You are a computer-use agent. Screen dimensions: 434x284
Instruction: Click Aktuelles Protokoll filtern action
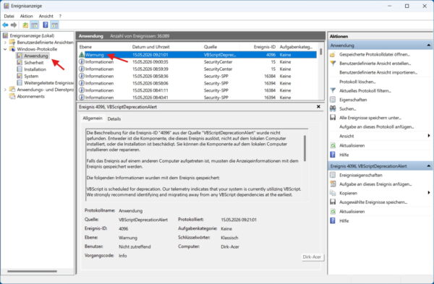(365, 91)
